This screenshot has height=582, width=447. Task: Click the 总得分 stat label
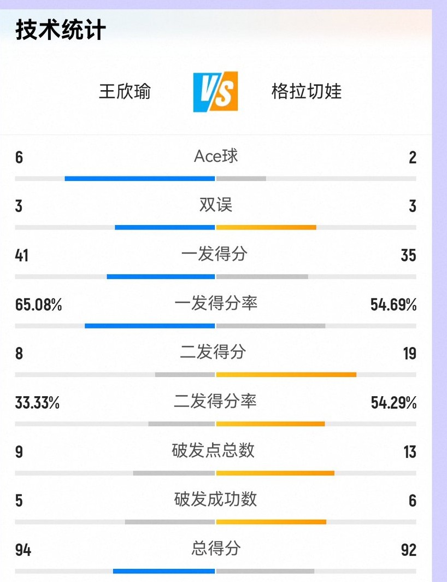pyautogui.click(x=216, y=548)
